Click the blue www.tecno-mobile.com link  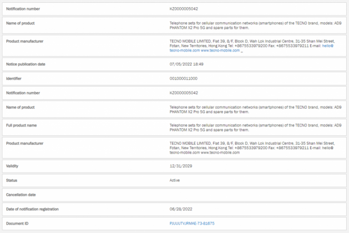pyautogui.click(x=220, y=50)
